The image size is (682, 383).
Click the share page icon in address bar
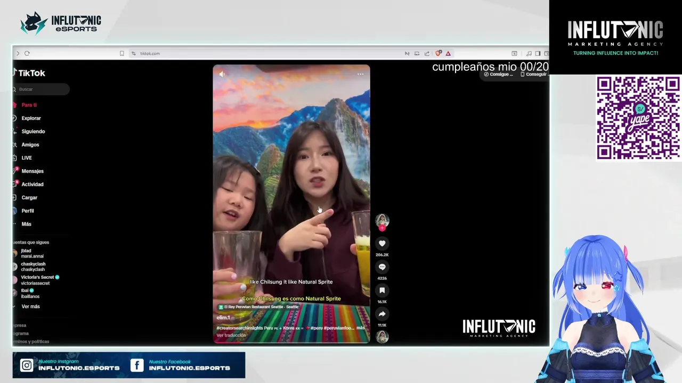[427, 53]
